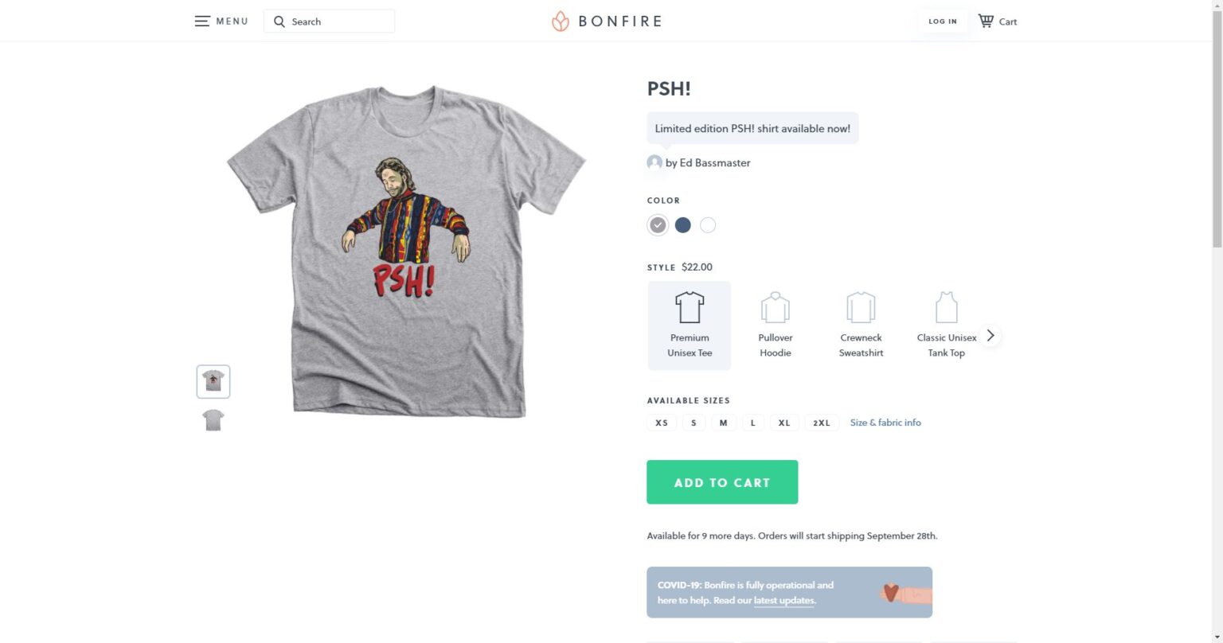Open the Size & fabric info link

[x=885, y=423]
